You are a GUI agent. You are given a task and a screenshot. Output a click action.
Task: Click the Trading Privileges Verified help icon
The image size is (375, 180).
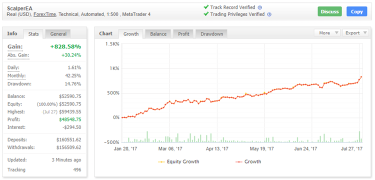click(x=269, y=14)
